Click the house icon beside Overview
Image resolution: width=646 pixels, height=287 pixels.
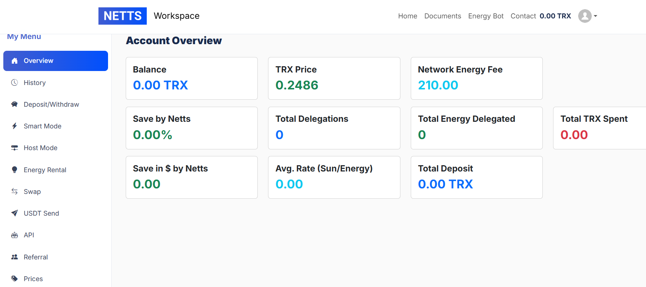[15, 61]
